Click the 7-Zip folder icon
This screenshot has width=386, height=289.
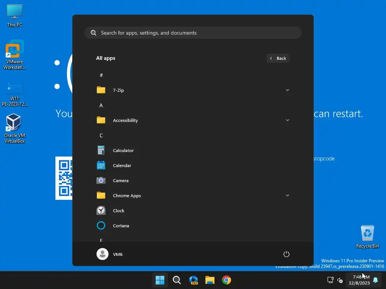(101, 90)
